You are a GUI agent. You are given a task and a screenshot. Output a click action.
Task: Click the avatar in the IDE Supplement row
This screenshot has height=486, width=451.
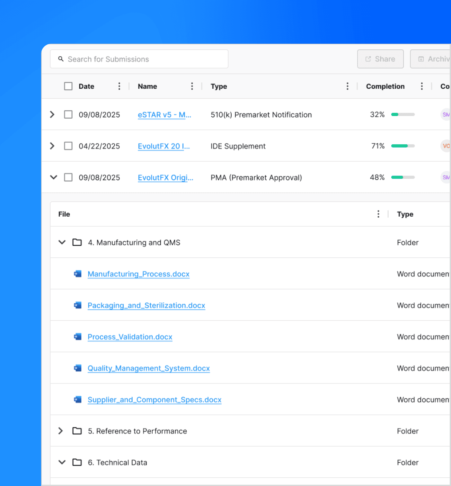(x=446, y=146)
